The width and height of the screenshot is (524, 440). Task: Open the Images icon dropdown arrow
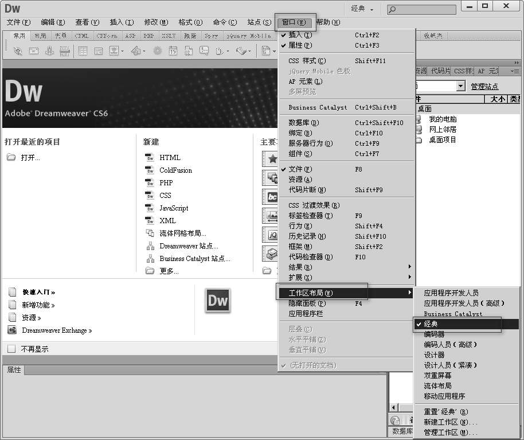(122, 52)
